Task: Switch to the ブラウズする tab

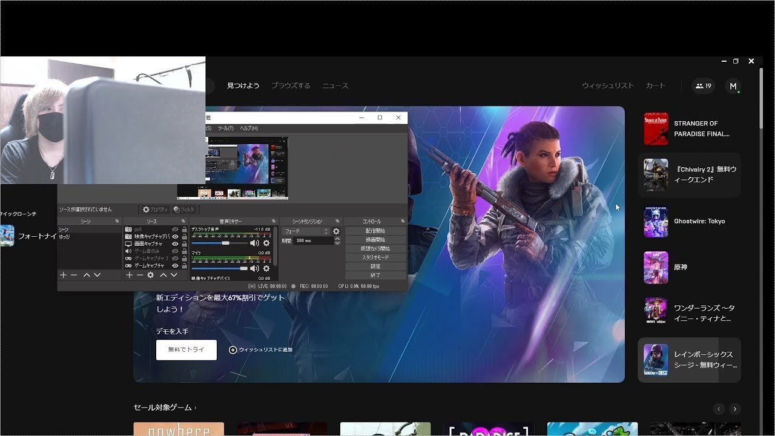Action: point(291,86)
